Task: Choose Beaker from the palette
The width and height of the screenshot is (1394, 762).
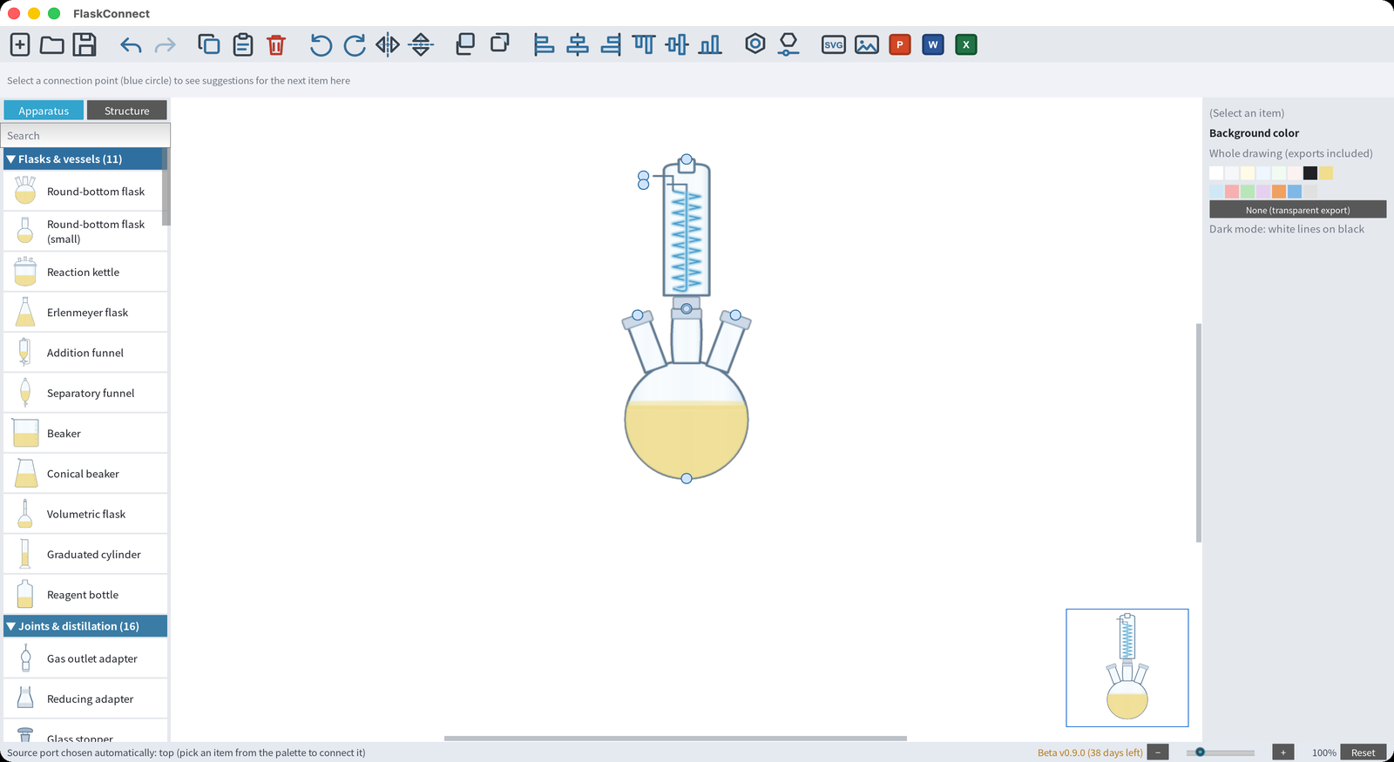Action: coord(85,433)
